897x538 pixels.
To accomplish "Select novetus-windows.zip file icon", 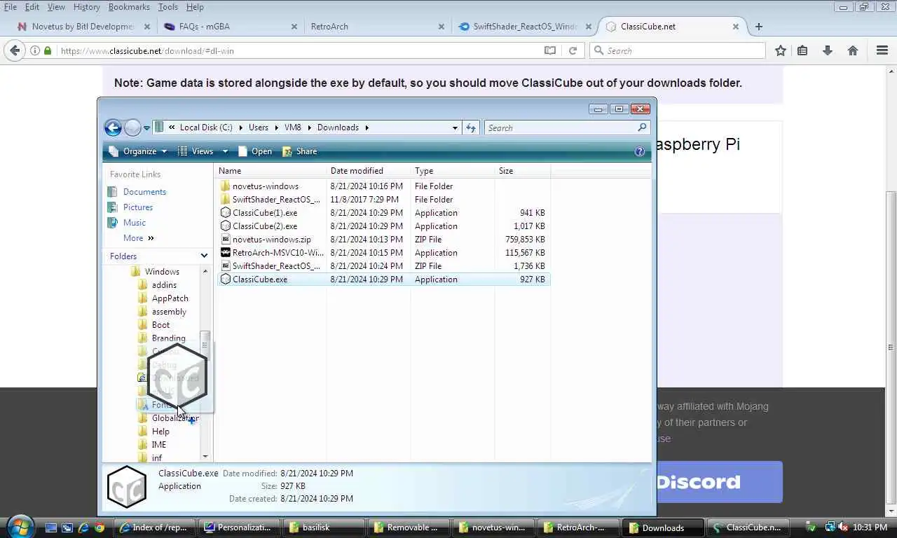I will tap(225, 240).
